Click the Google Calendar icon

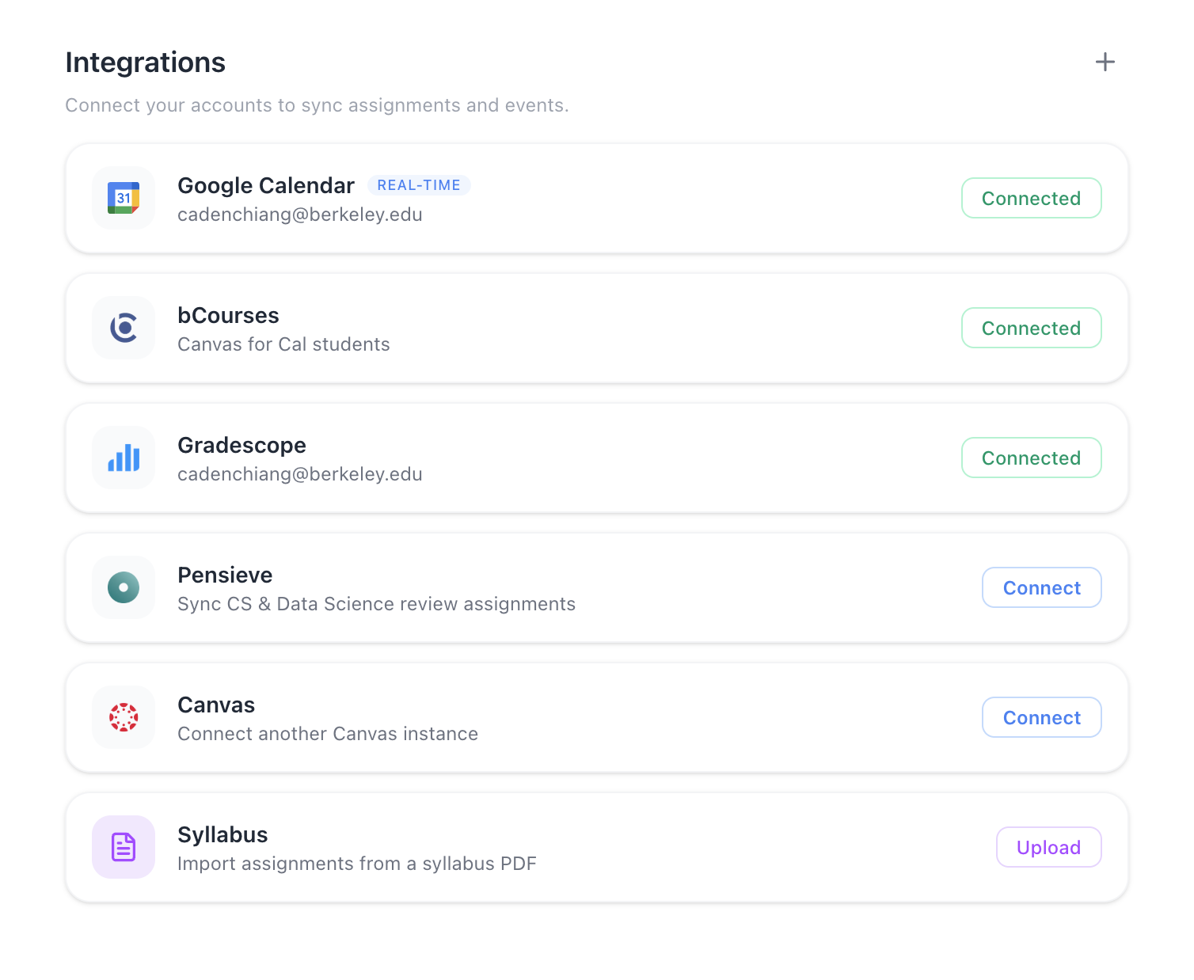(x=124, y=198)
